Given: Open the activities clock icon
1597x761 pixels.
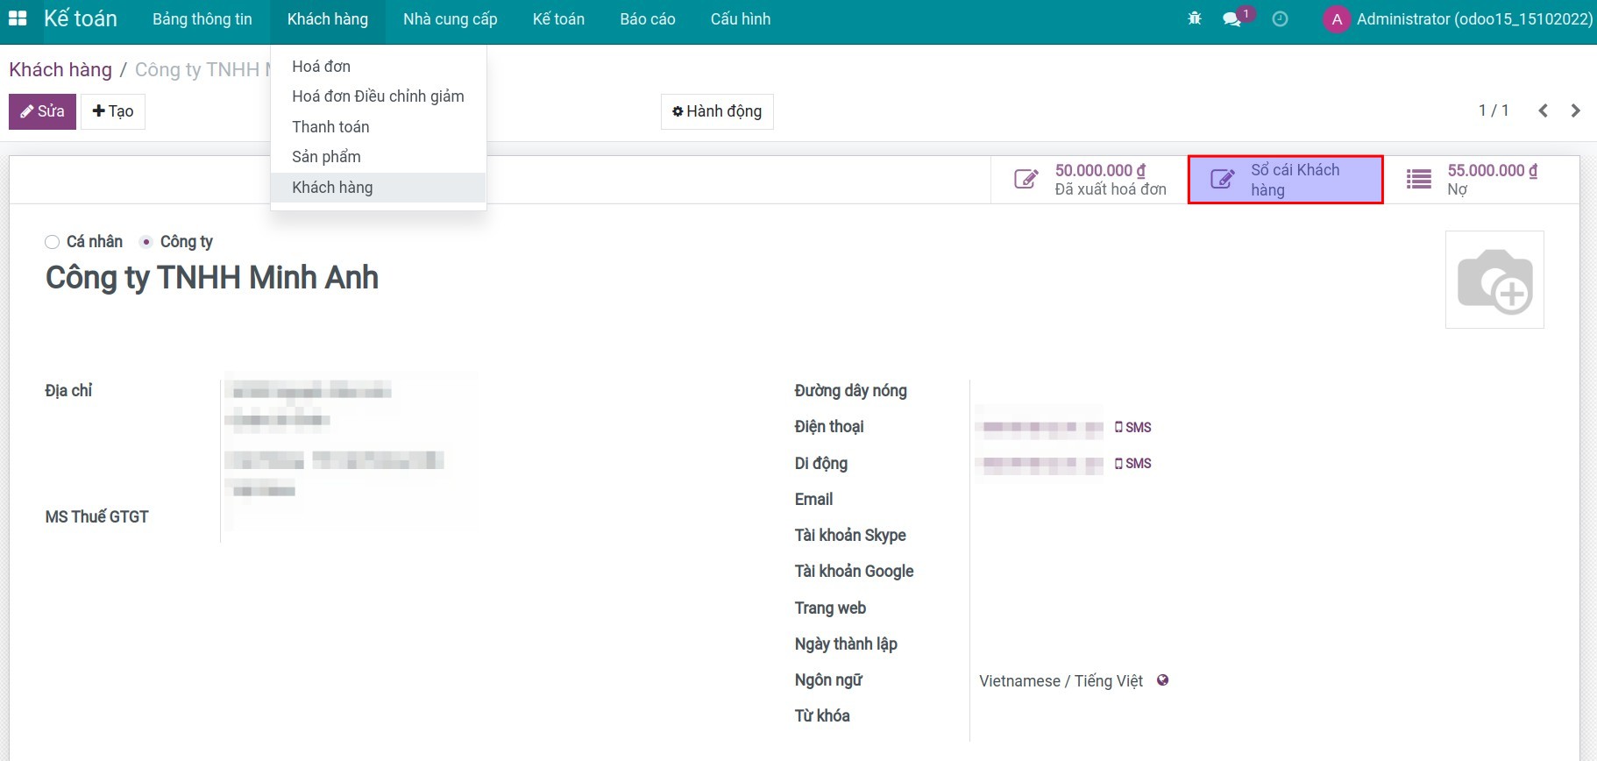Looking at the screenshot, I should (x=1280, y=19).
